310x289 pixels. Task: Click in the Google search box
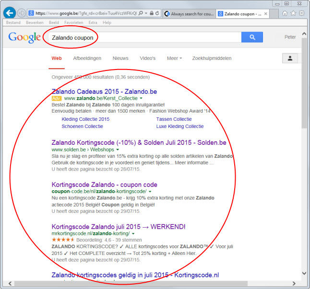[x=144, y=37]
